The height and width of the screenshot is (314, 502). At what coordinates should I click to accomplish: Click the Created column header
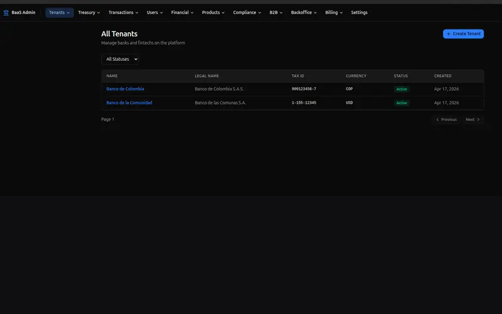pyautogui.click(x=443, y=76)
